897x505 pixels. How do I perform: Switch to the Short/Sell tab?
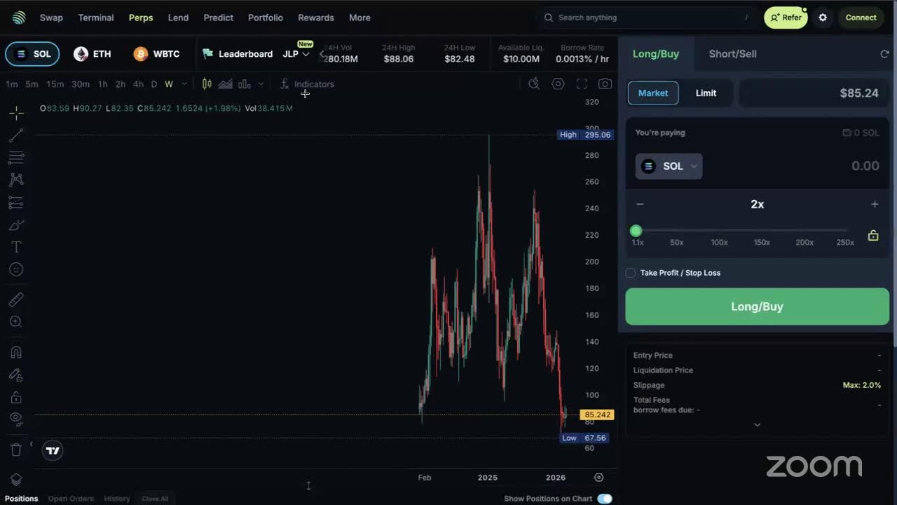point(732,54)
